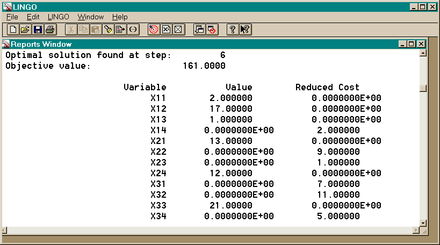The height and width of the screenshot is (245, 440).
Task: Click the Match Parenthesis icon
Action: (x=133, y=30)
